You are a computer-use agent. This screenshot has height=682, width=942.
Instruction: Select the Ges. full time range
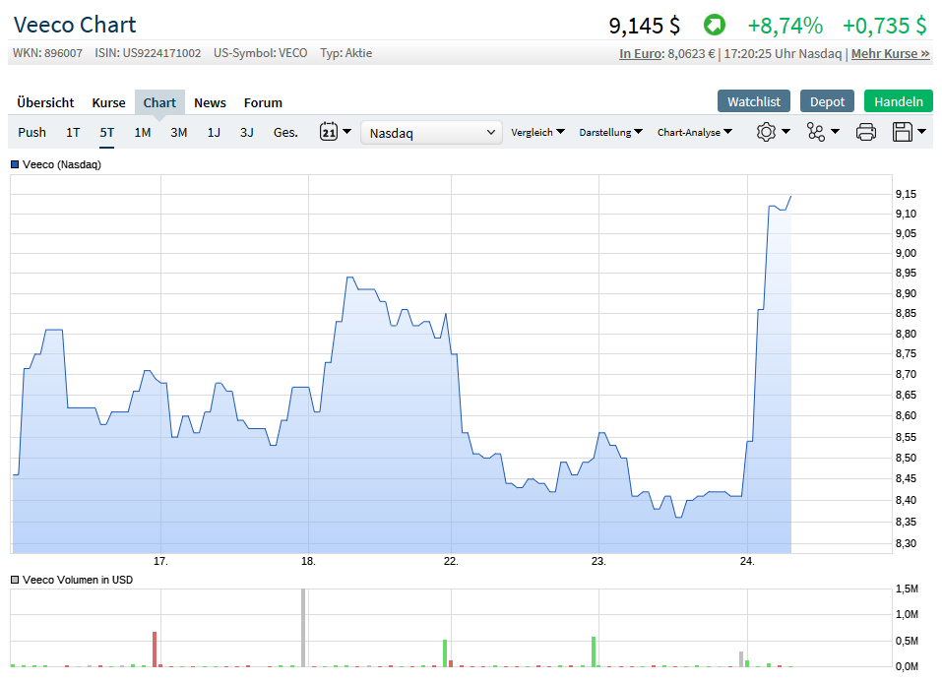(285, 132)
